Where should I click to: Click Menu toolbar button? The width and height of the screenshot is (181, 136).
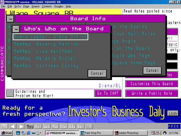pyautogui.click(x=30, y=127)
